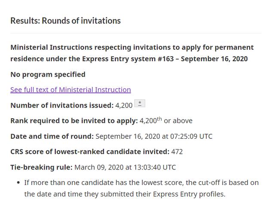
Task: Click the first line of the tie-breaking explanation
Action: coord(141,182)
